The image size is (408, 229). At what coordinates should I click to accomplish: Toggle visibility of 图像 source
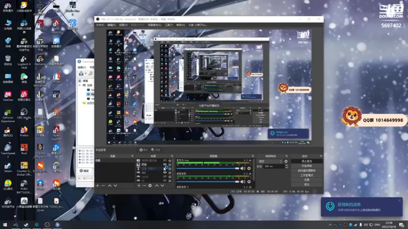[x=165, y=164]
